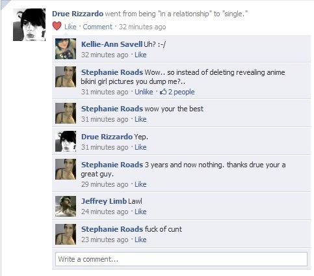The image size is (314, 276).
Task: Click the Write a comment field
Action: [x=181, y=259]
